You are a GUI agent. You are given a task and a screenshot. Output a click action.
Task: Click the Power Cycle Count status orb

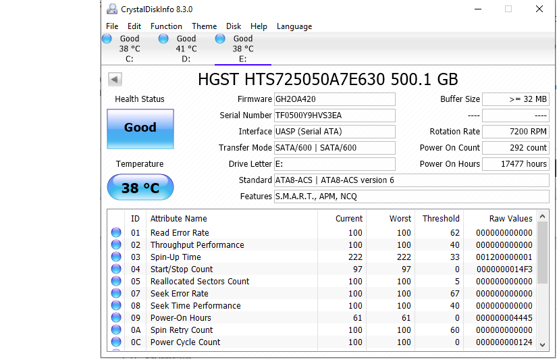[x=115, y=342]
